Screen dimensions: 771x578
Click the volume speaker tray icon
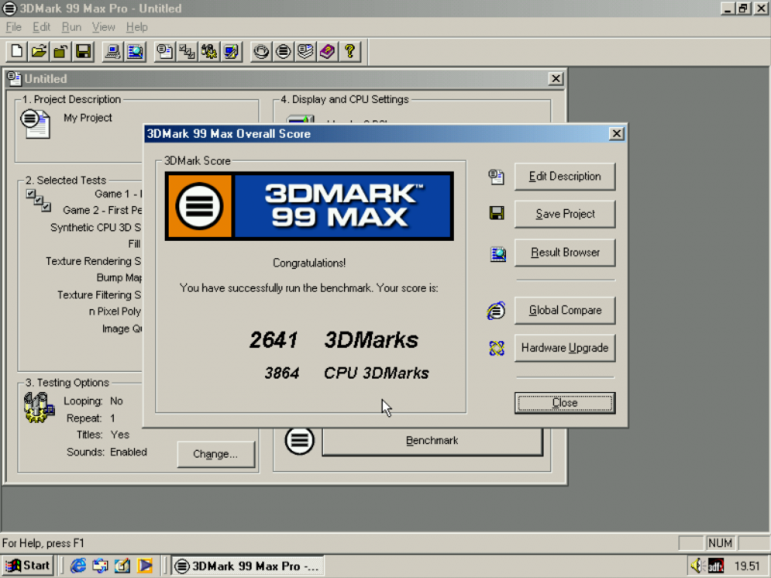696,565
